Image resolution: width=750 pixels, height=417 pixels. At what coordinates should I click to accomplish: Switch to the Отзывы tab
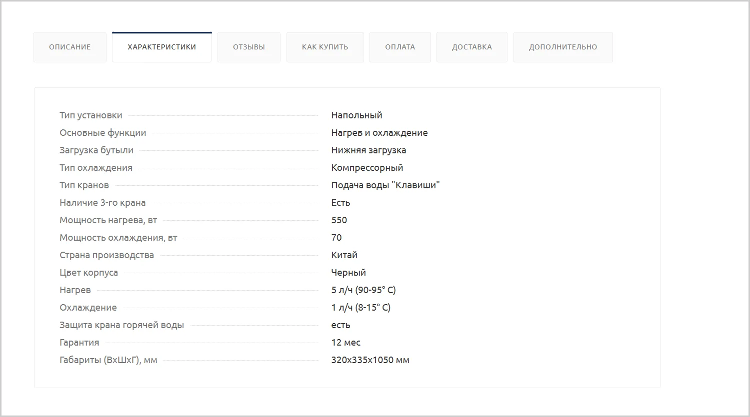pyautogui.click(x=249, y=47)
